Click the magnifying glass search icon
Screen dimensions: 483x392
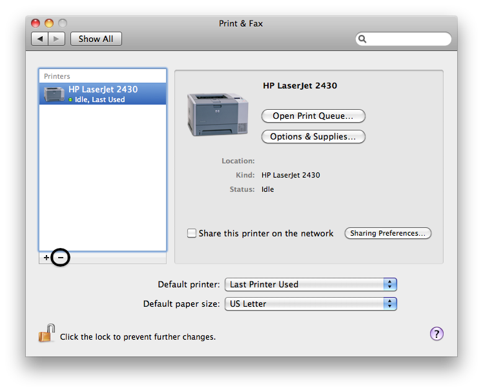click(x=363, y=39)
